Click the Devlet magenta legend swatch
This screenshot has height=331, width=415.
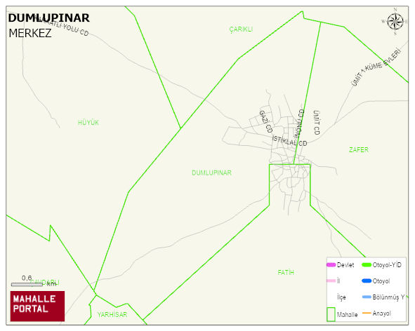[331, 265]
